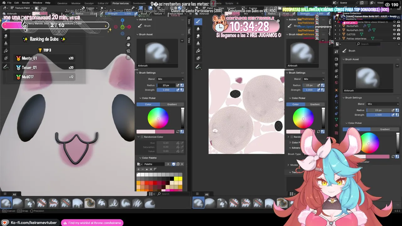Select Color tab in image editor Color Picker
The image size is (402, 226).
(296, 104)
